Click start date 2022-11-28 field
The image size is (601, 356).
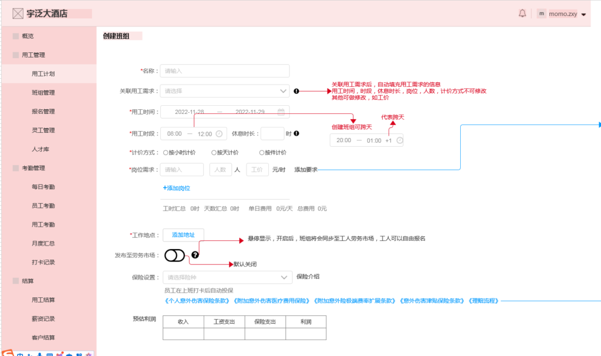pyautogui.click(x=190, y=112)
